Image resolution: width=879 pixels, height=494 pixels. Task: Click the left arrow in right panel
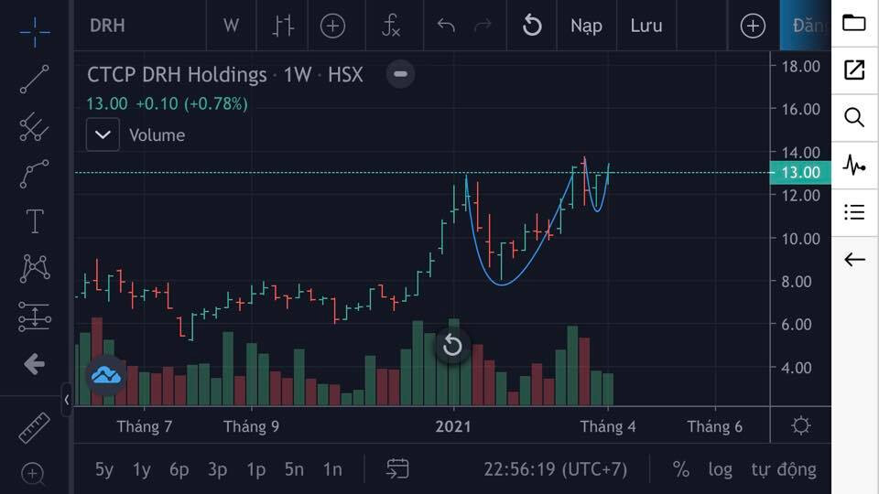tap(854, 260)
